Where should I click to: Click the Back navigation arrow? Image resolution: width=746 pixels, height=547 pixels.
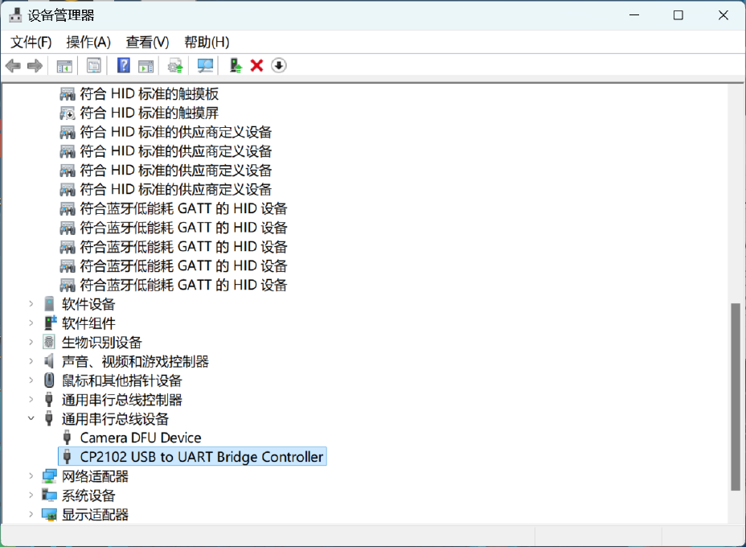[13, 65]
